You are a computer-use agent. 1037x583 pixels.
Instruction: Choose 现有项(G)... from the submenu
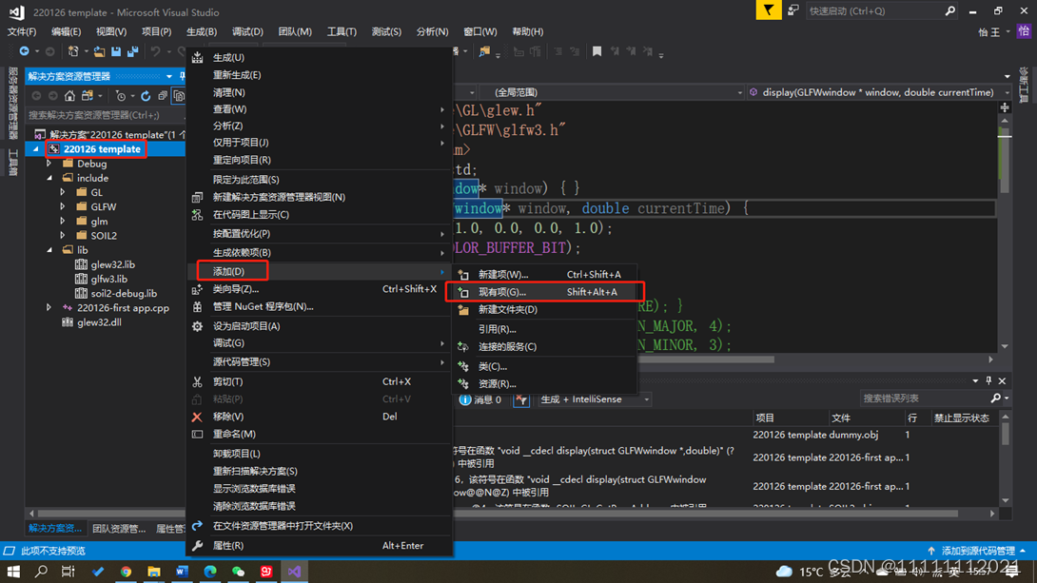[x=501, y=292]
